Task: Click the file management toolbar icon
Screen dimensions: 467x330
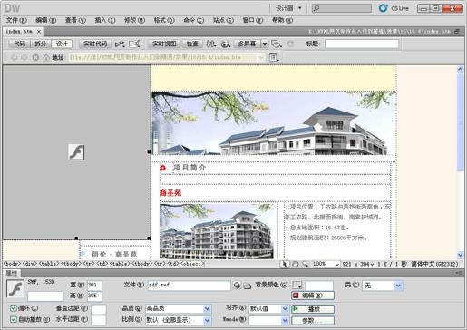Action: click(210, 44)
